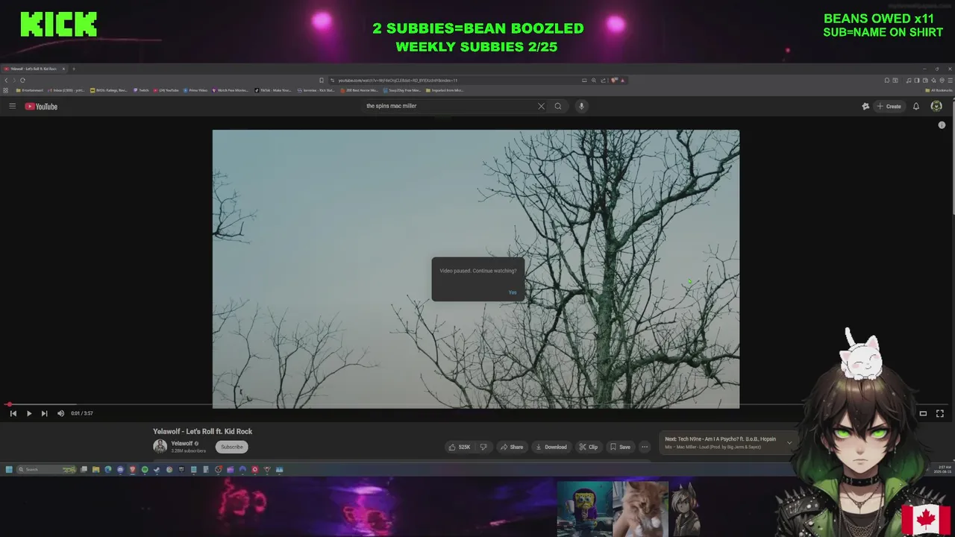Open the YouTube account avatar menu
The width and height of the screenshot is (955, 537).
point(936,106)
